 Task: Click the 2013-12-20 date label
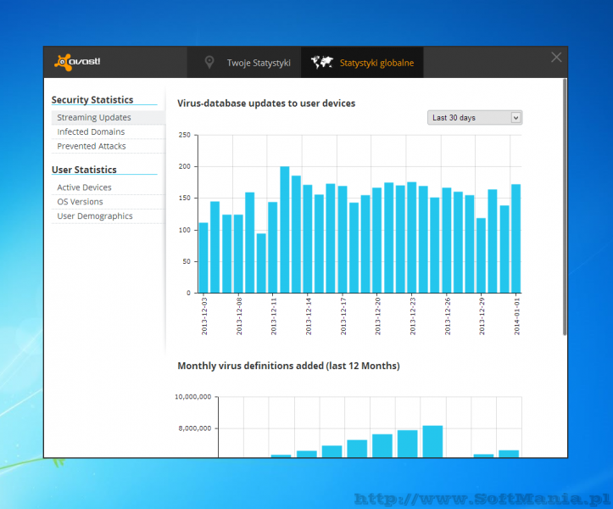tap(377, 316)
